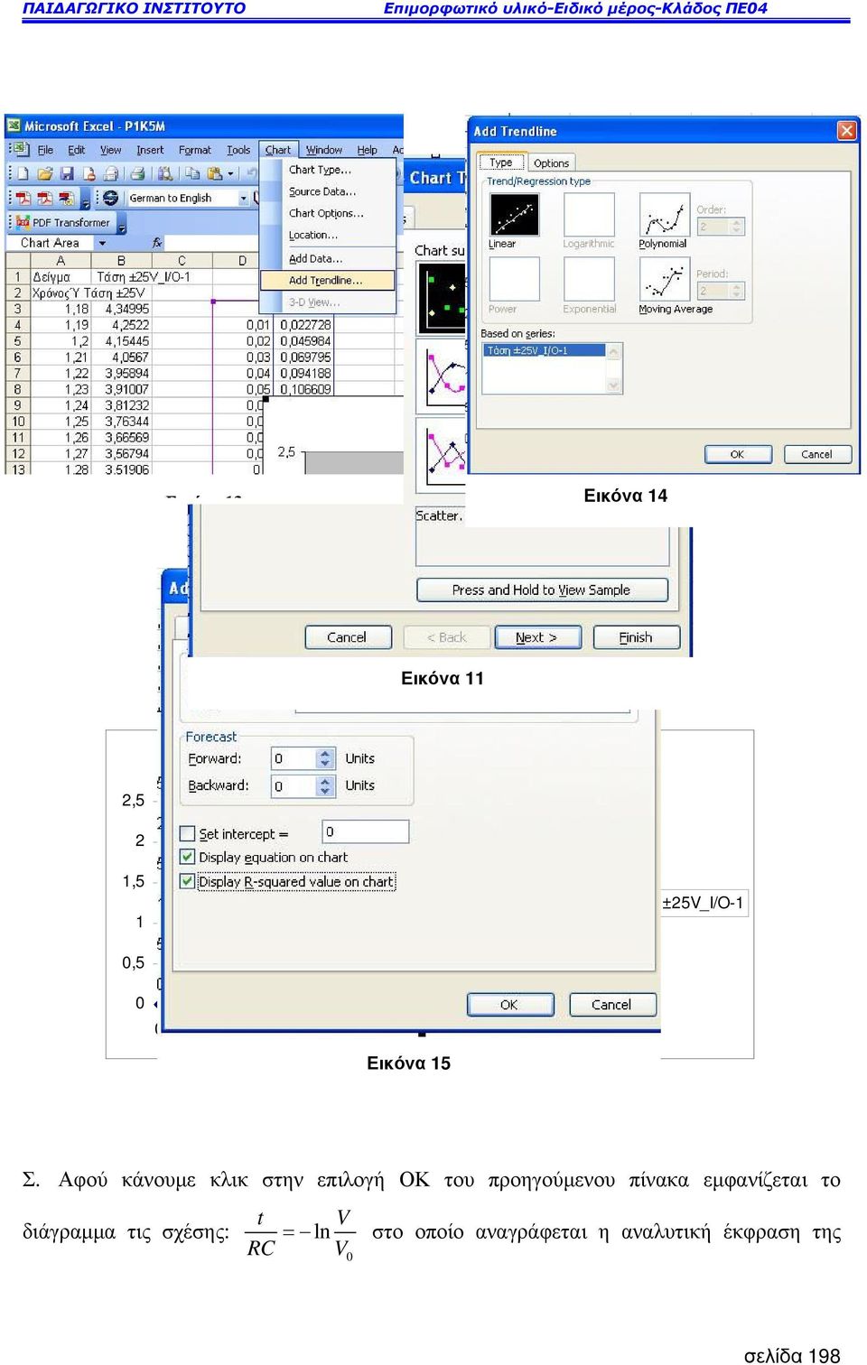Screen dimensions: 867x1365
Task: Click OK in the trendline Options dialog
Action: tap(508, 1004)
